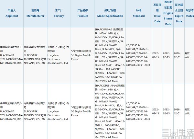Select the Manufacturer column header
The image size is (194, 139).
[35, 13]
